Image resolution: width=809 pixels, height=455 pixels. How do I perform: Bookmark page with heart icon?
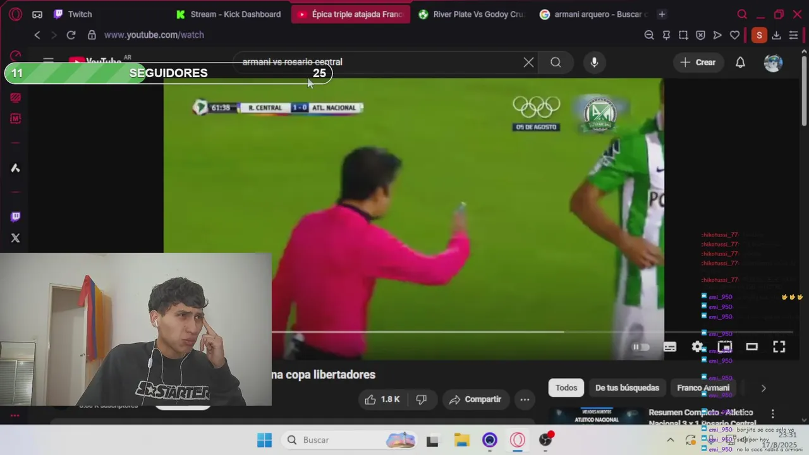click(x=734, y=35)
